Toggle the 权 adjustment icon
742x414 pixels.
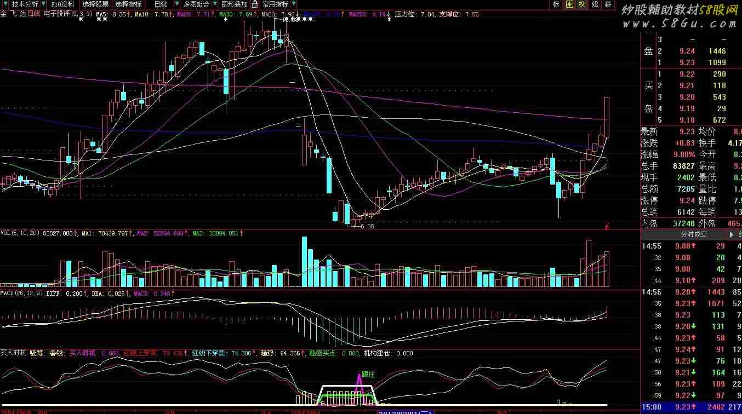click(582, 4)
